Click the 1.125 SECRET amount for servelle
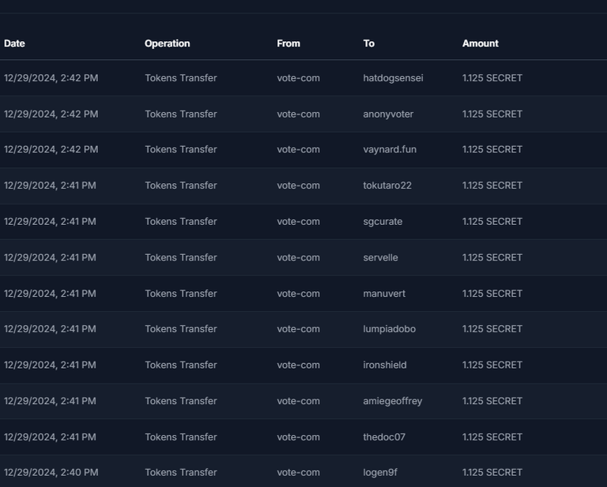 tap(492, 257)
